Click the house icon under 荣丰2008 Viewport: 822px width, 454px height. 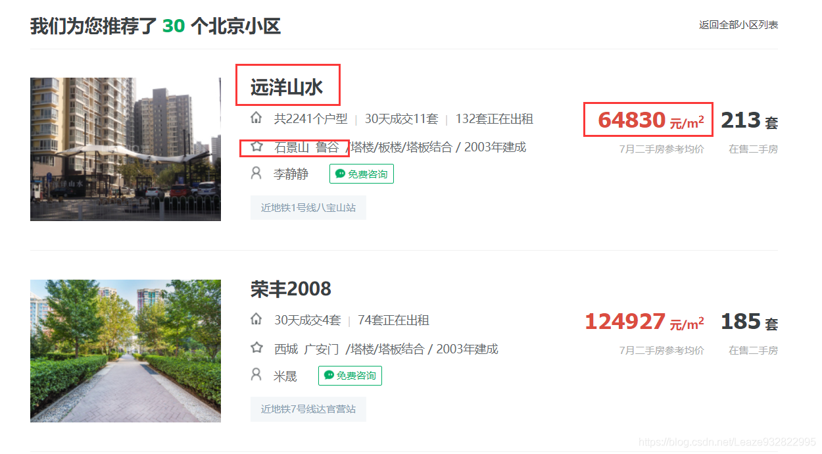click(x=256, y=319)
